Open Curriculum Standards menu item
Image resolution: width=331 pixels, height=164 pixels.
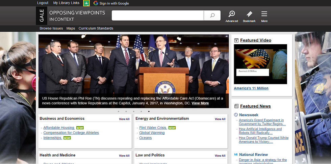click(x=96, y=28)
